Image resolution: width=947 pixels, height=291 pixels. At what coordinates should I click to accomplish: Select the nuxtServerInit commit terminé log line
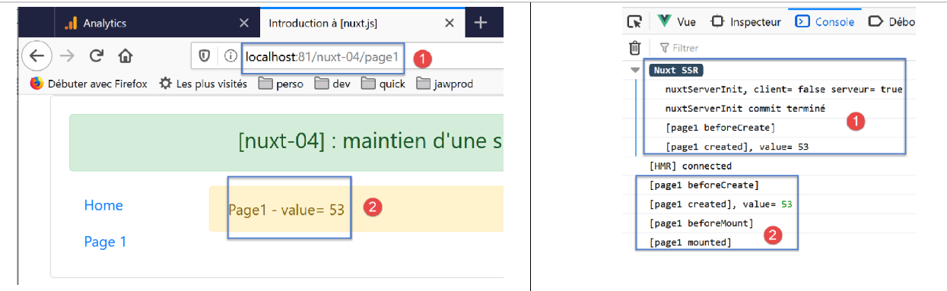pos(745,108)
